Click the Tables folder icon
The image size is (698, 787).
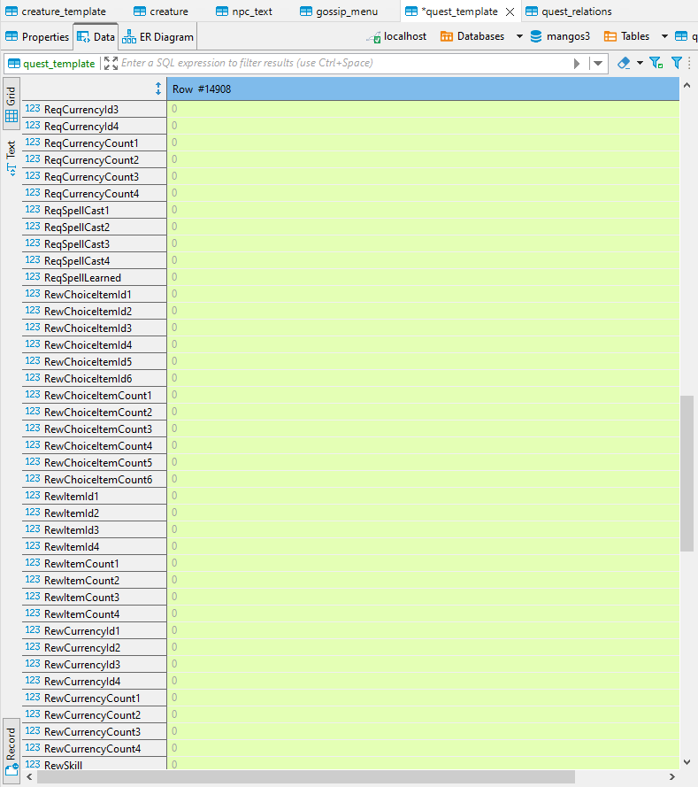610,36
